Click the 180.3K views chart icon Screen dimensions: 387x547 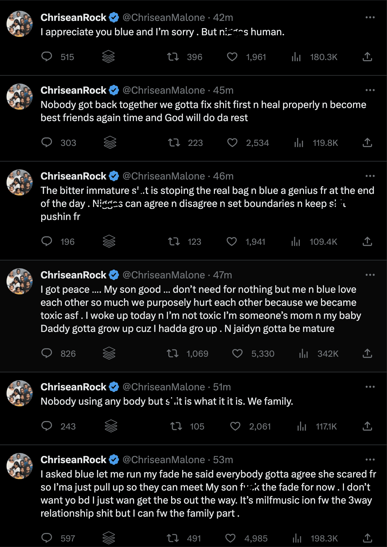click(296, 57)
